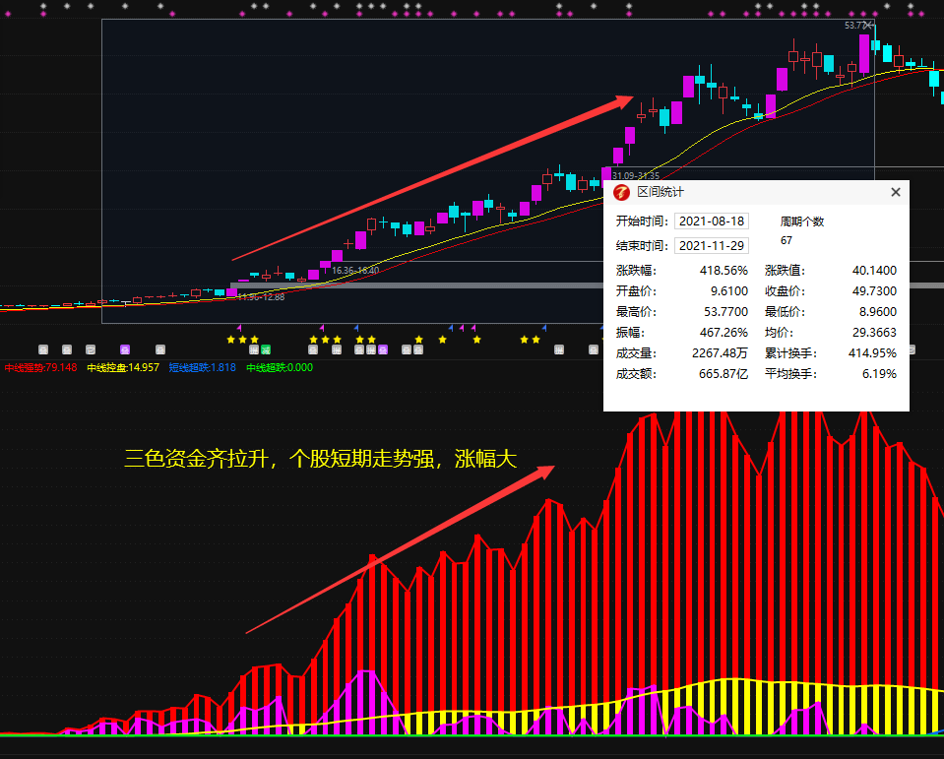944x759 pixels.
Task: Select the 均价 value 29.3663
Action: click(x=874, y=333)
